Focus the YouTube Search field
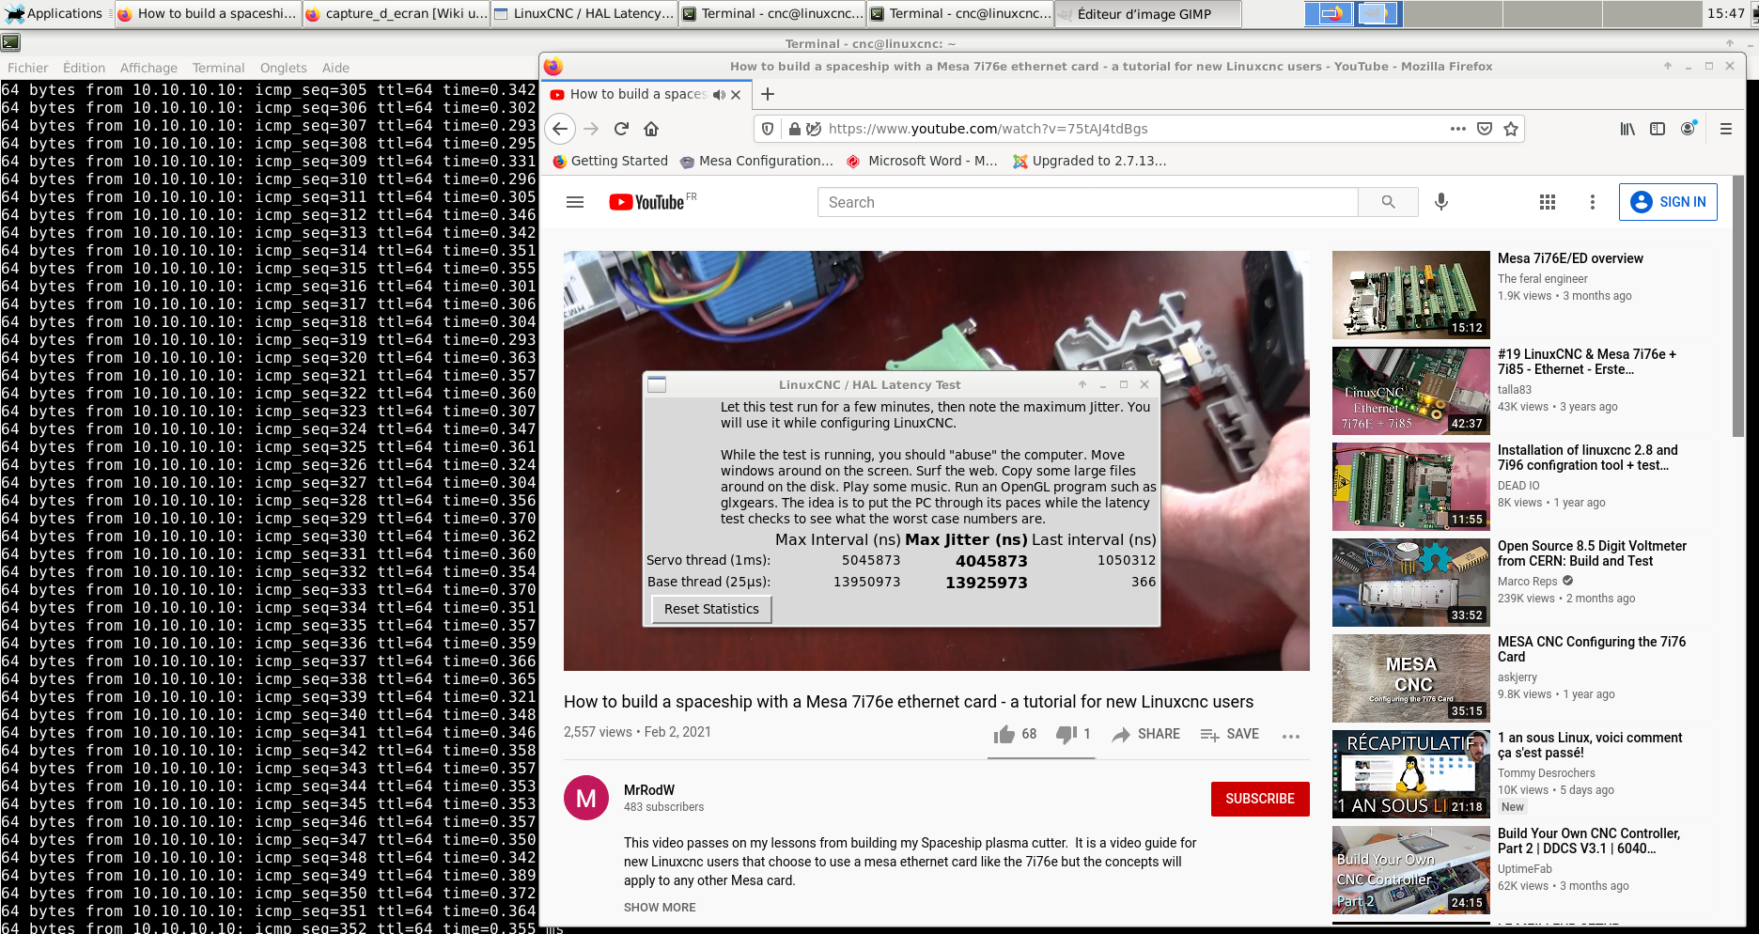Screen dimensions: 1759x934 point(1088,202)
